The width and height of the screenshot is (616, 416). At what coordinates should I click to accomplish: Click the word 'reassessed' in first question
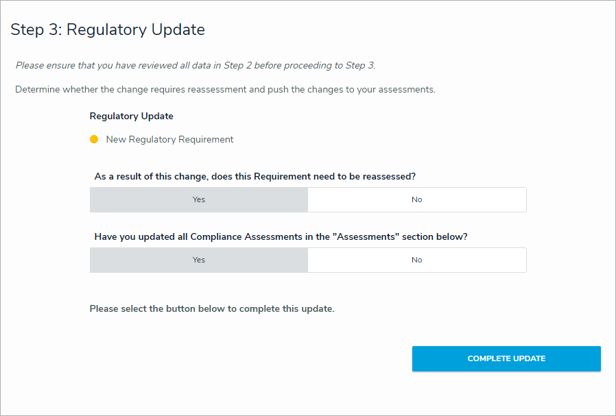[391, 177]
